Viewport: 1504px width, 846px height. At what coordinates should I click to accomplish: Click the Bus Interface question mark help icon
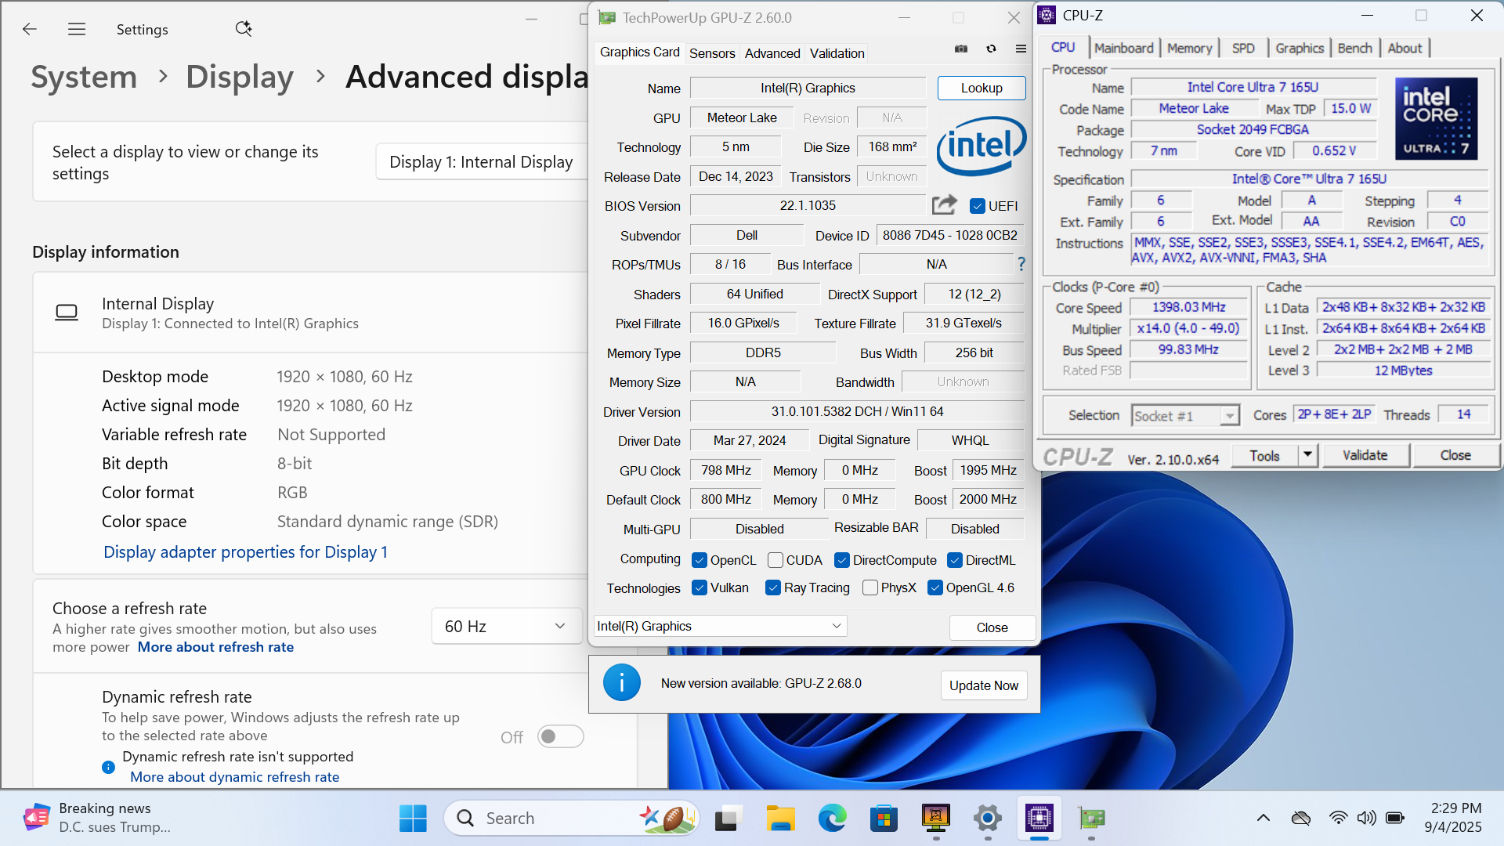pyautogui.click(x=1021, y=265)
